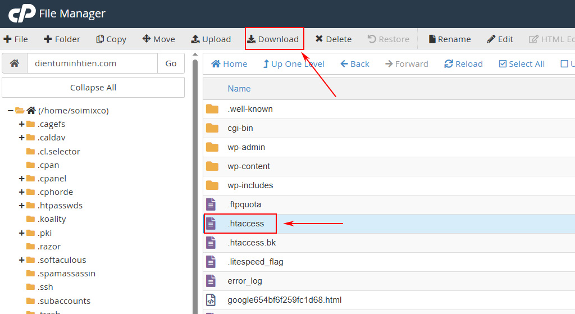Create a new folder with +Folder
Viewport: 575px width, 314px height.
coord(62,39)
